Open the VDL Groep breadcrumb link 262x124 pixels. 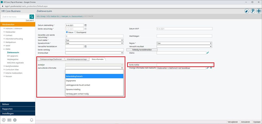click(41, 16)
